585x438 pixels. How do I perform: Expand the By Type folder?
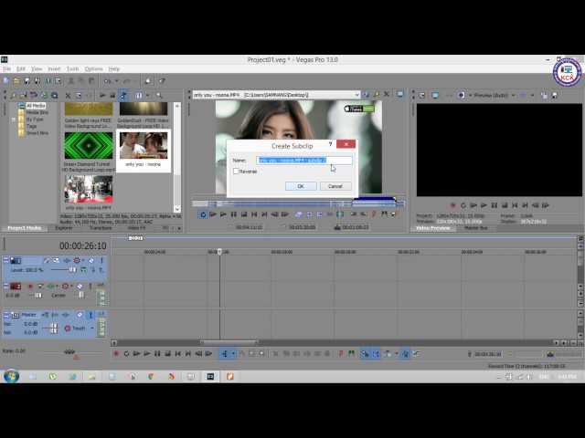pyautogui.click(x=14, y=120)
